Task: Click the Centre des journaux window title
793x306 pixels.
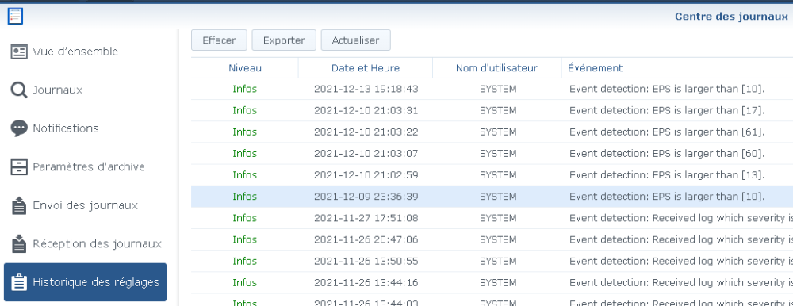Action: click(731, 17)
